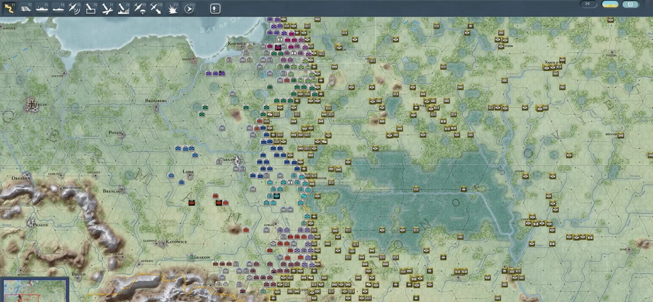Select the F3 naval transport ship icon
The height and width of the screenshot is (302, 653).
pos(42,8)
